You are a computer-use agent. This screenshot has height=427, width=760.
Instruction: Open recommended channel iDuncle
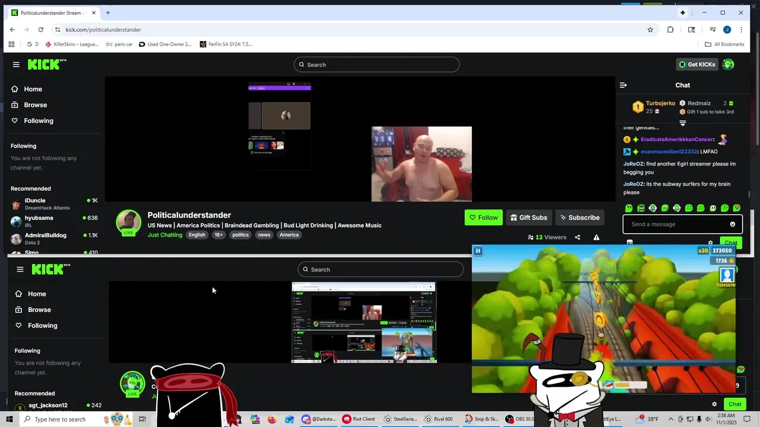54,204
